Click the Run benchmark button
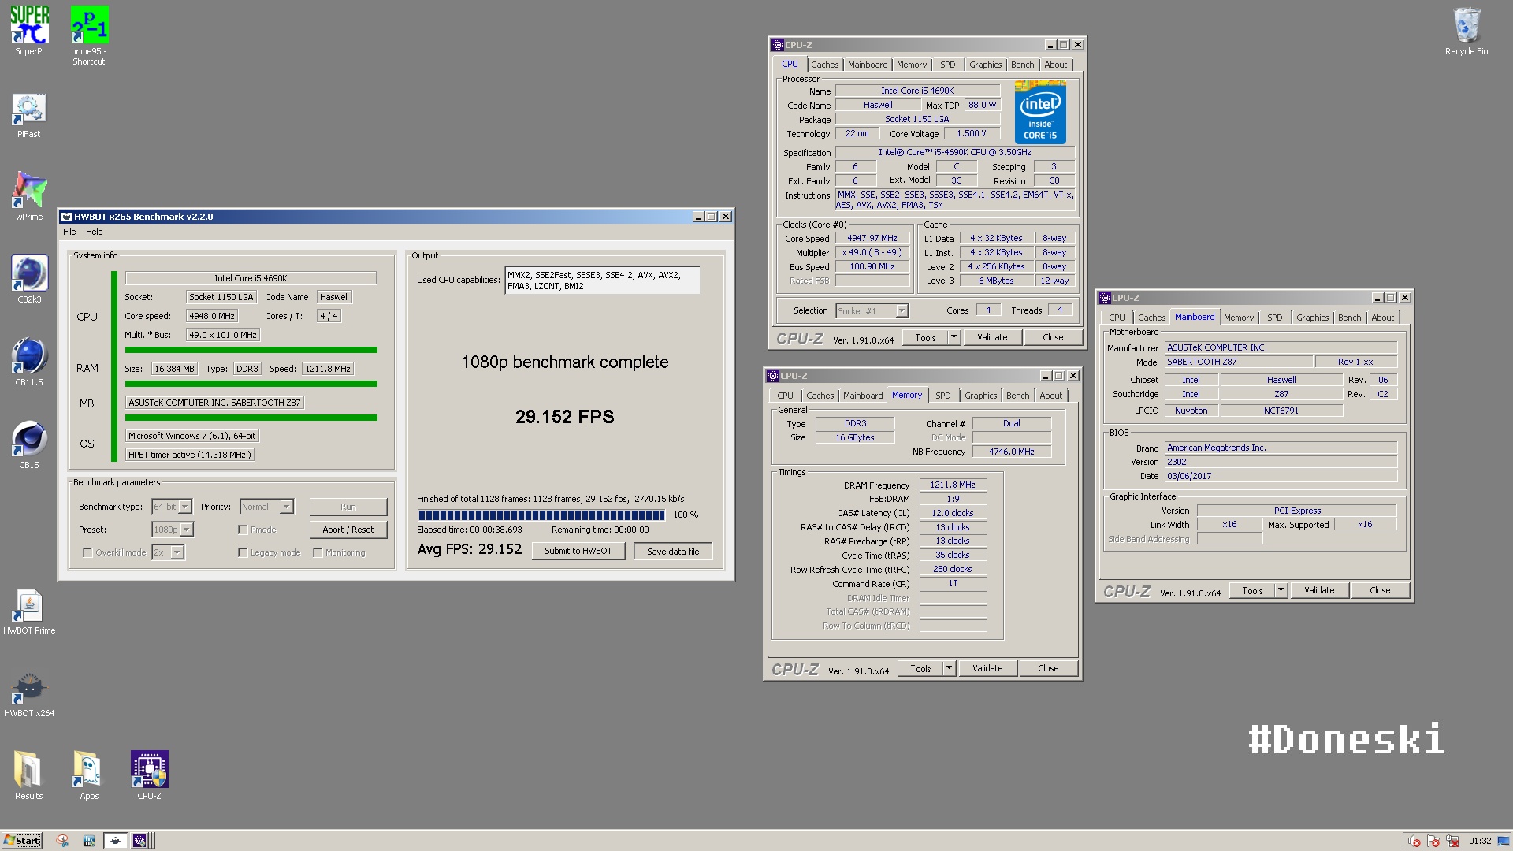Screen dimensions: 1513x851 tap(348, 507)
